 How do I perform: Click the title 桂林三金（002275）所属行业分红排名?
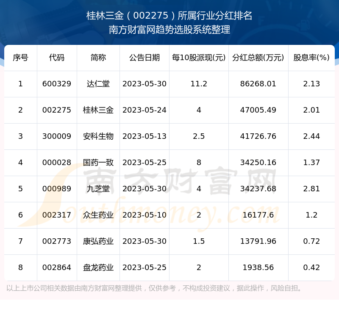click(x=169, y=16)
